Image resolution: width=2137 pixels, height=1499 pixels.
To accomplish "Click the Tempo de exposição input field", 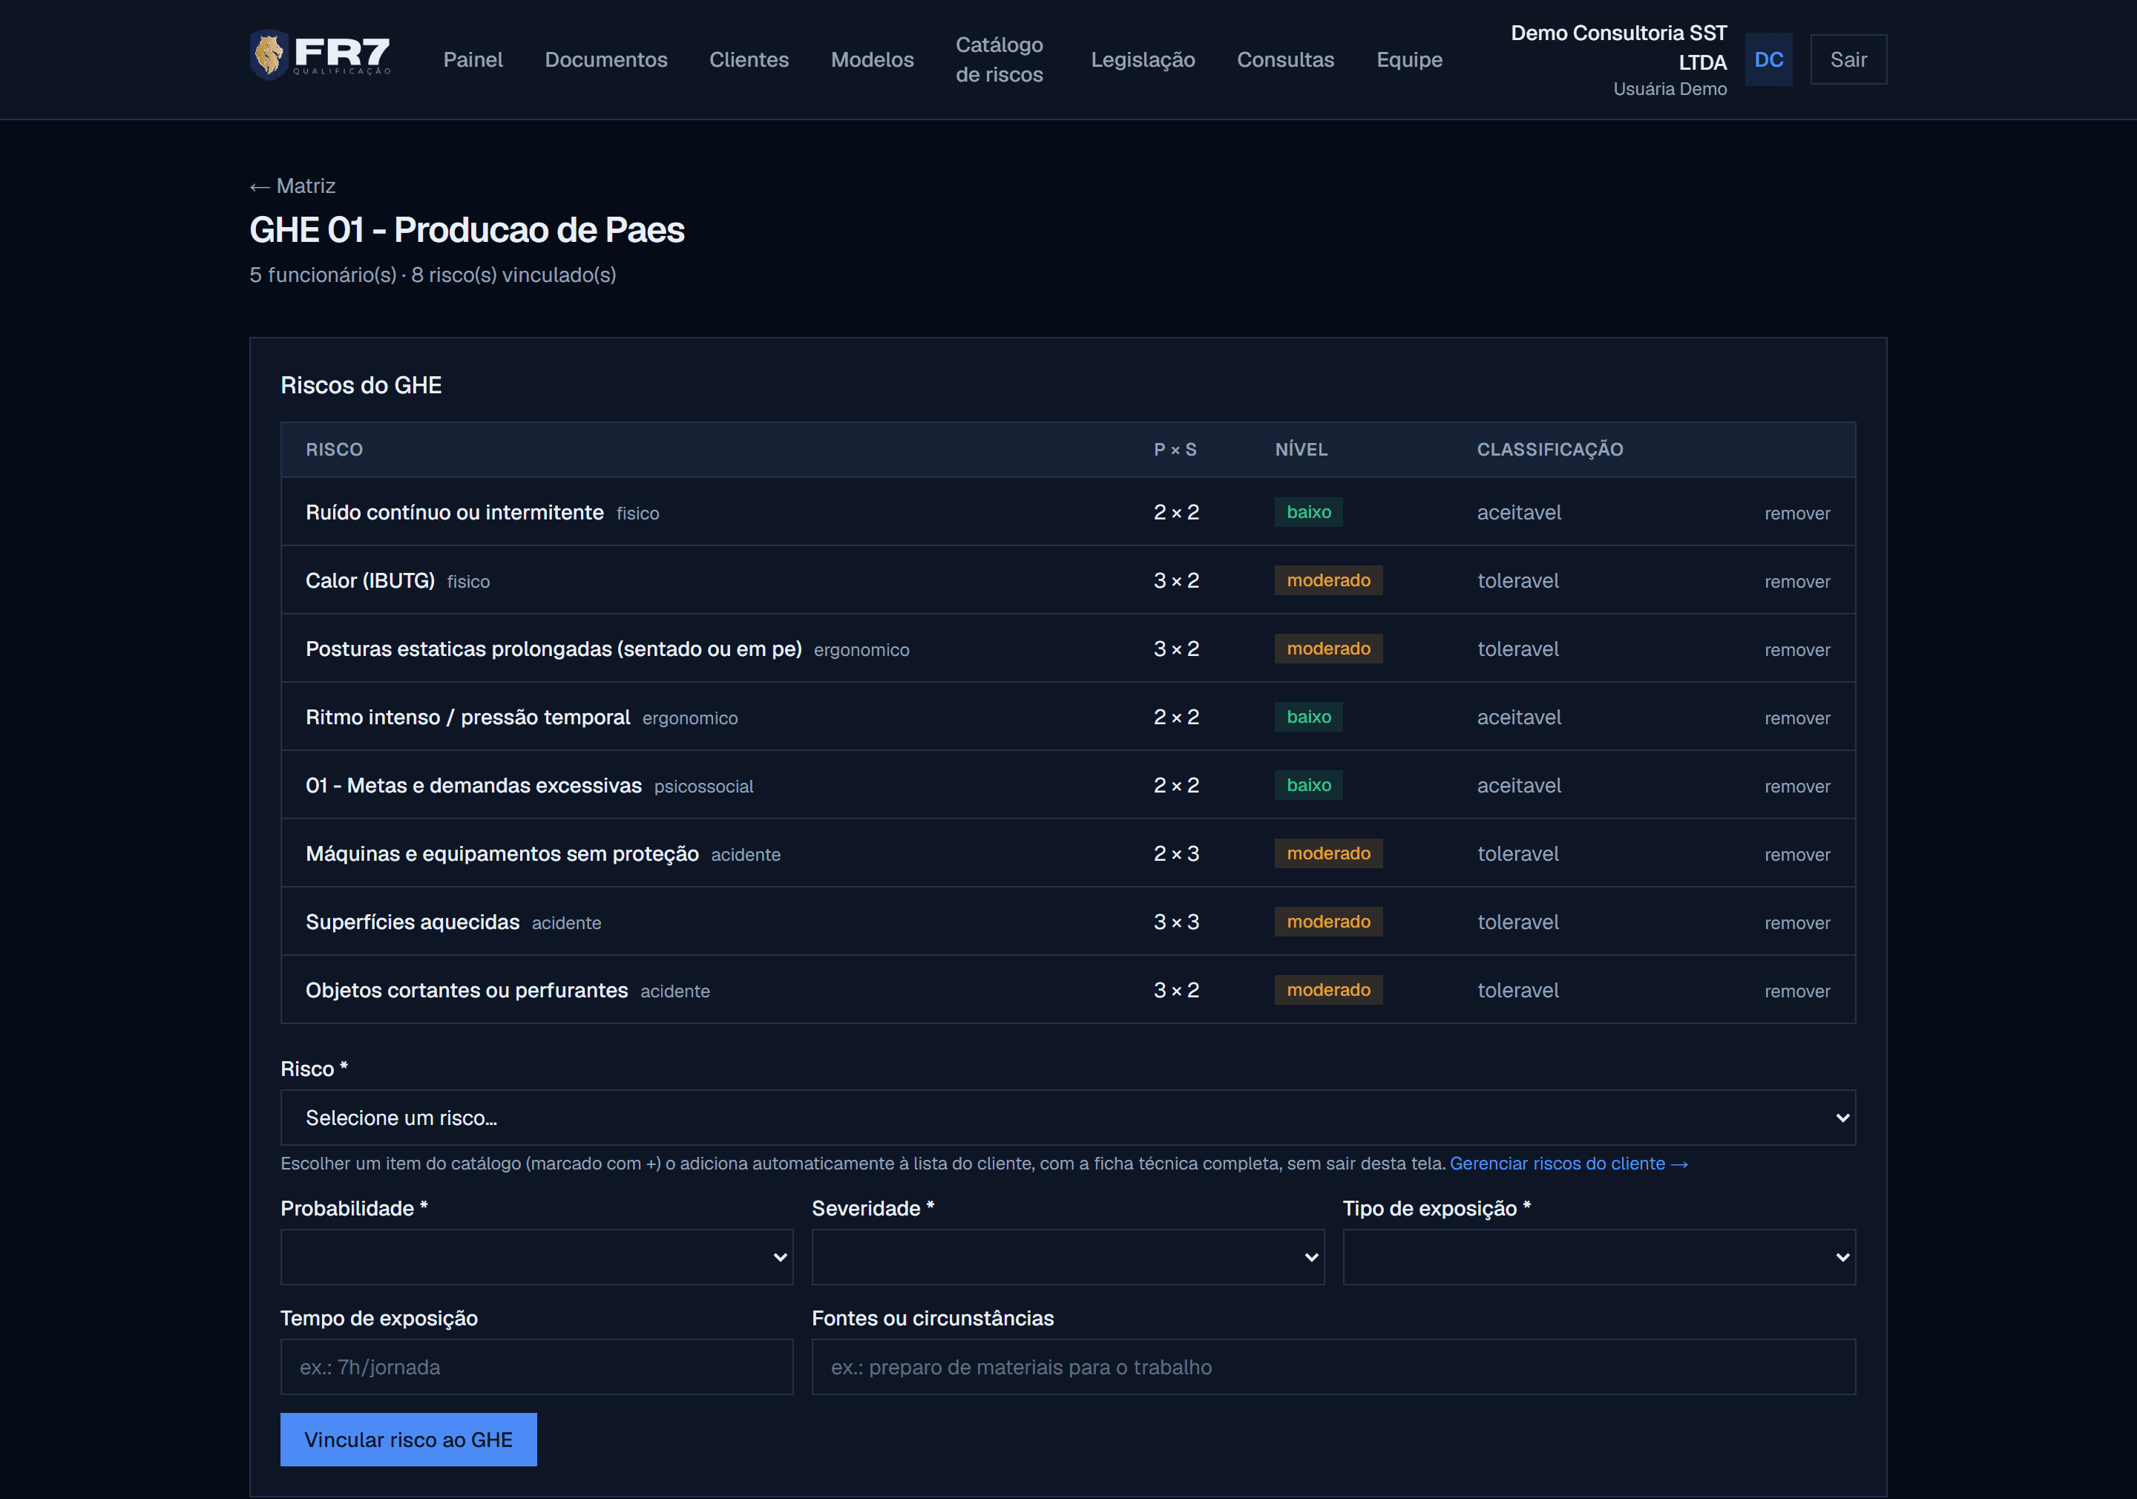I will [x=536, y=1367].
